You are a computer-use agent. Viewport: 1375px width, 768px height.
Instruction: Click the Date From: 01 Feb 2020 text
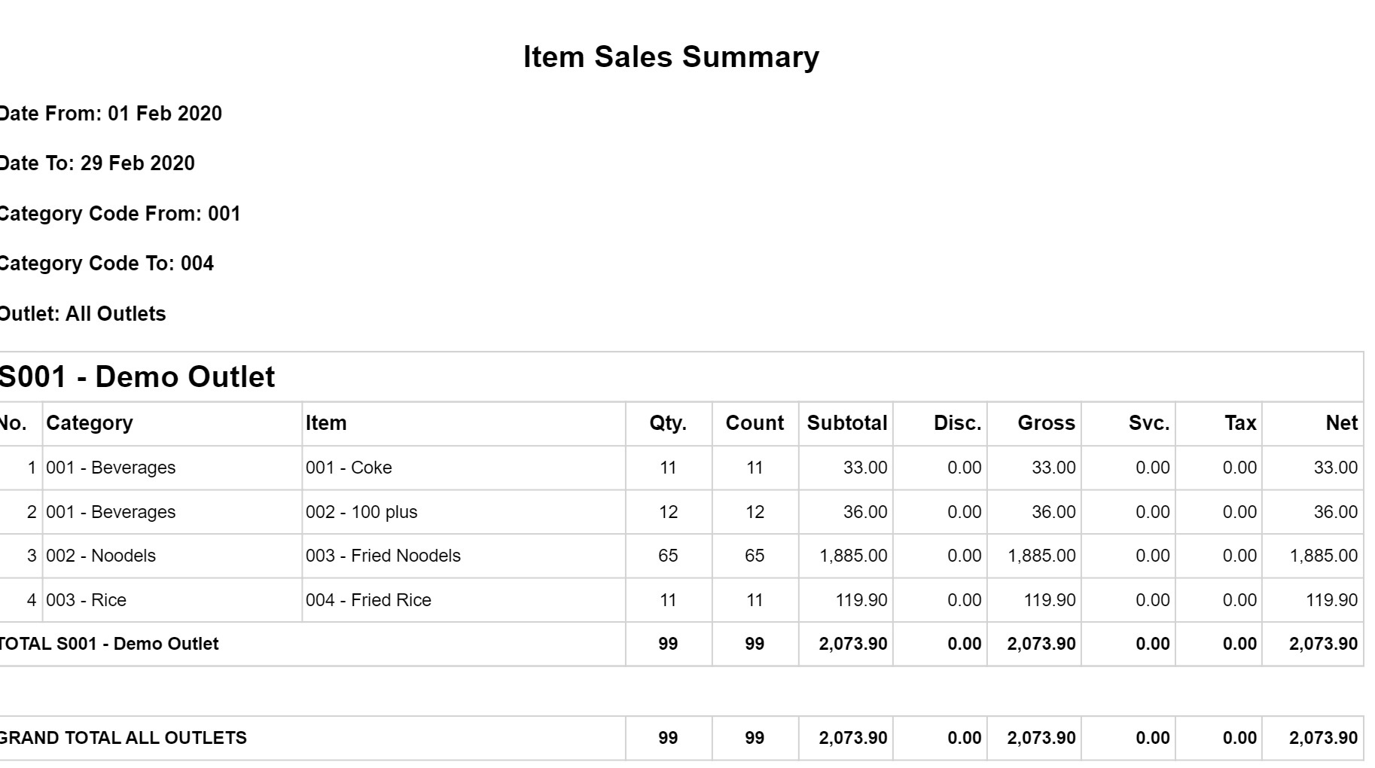(111, 114)
